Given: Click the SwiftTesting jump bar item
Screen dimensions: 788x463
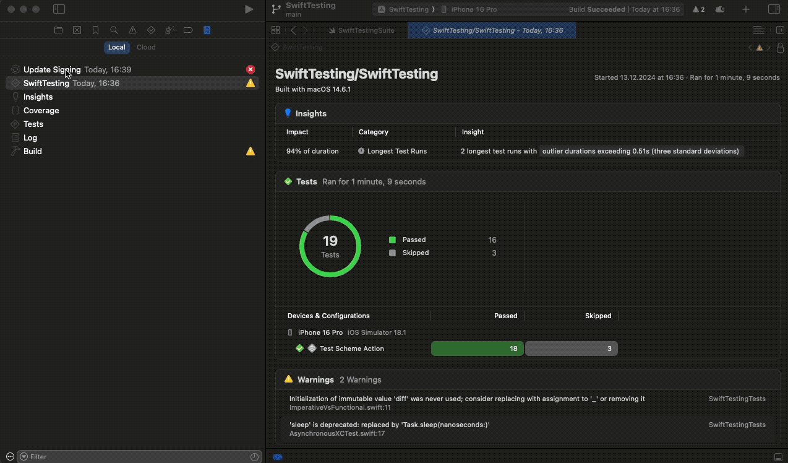Looking at the screenshot, I should (x=297, y=47).
